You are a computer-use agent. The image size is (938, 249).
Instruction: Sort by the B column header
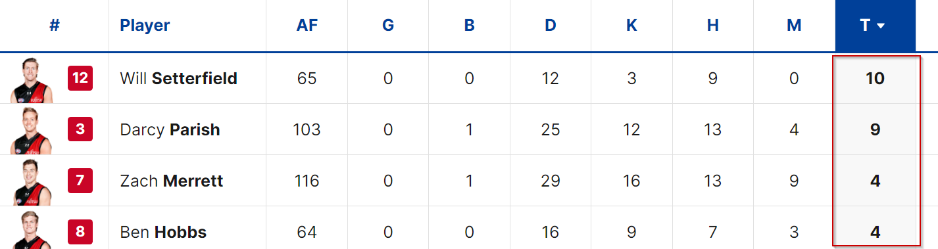click(x=469, y=26)
